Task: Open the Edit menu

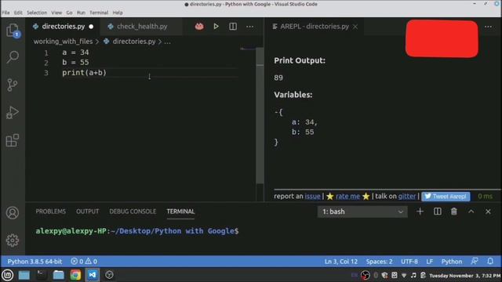Action: [18, 13]
